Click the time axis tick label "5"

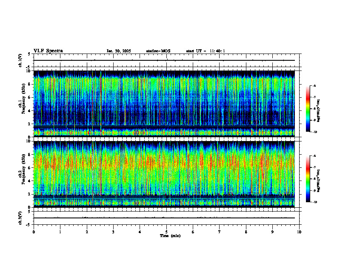[166, 232]
